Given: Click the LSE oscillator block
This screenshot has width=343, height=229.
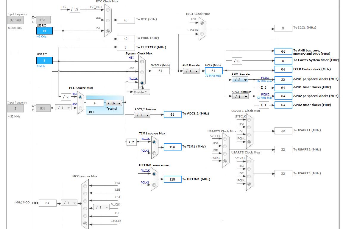Looking at the screenshot, I should 43,20.
